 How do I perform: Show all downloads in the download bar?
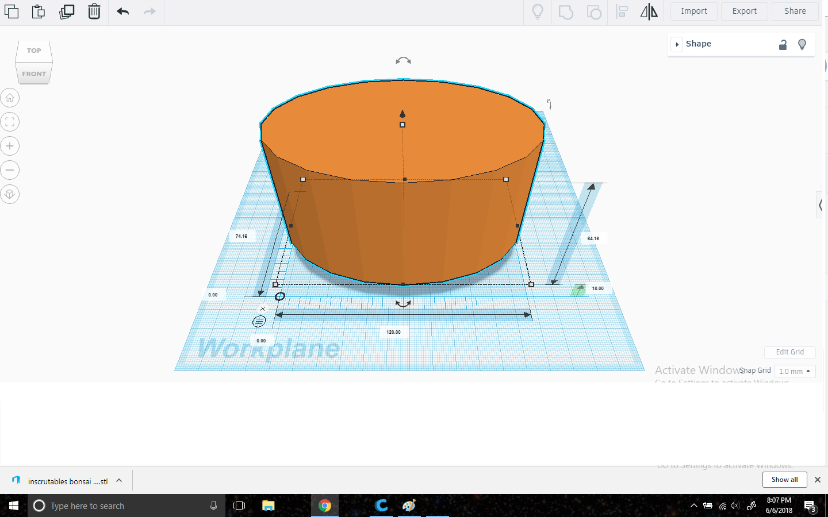coord(785,480)
